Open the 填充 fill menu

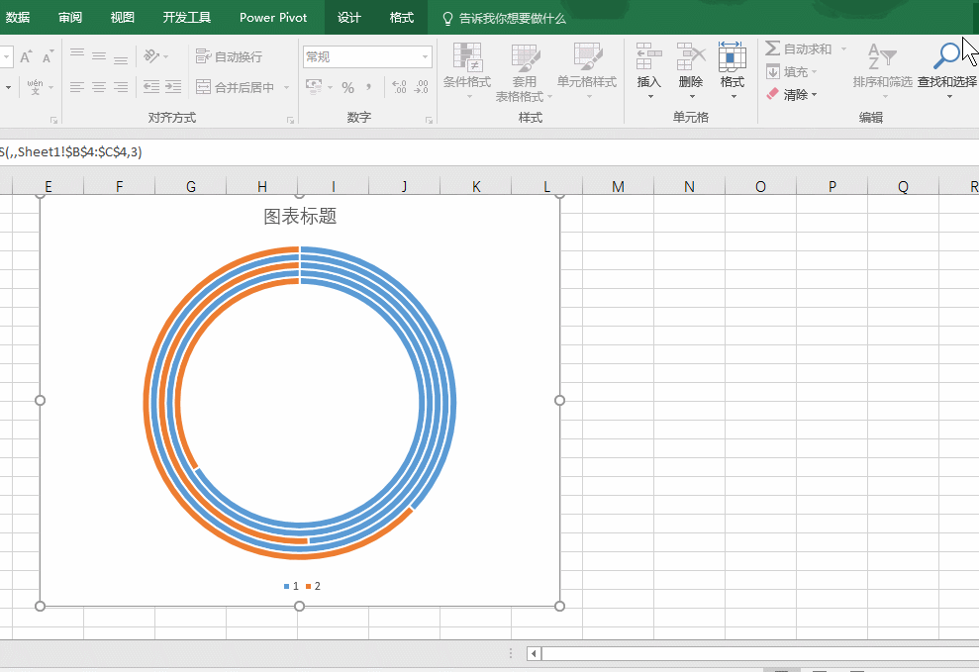pos(792,72)
